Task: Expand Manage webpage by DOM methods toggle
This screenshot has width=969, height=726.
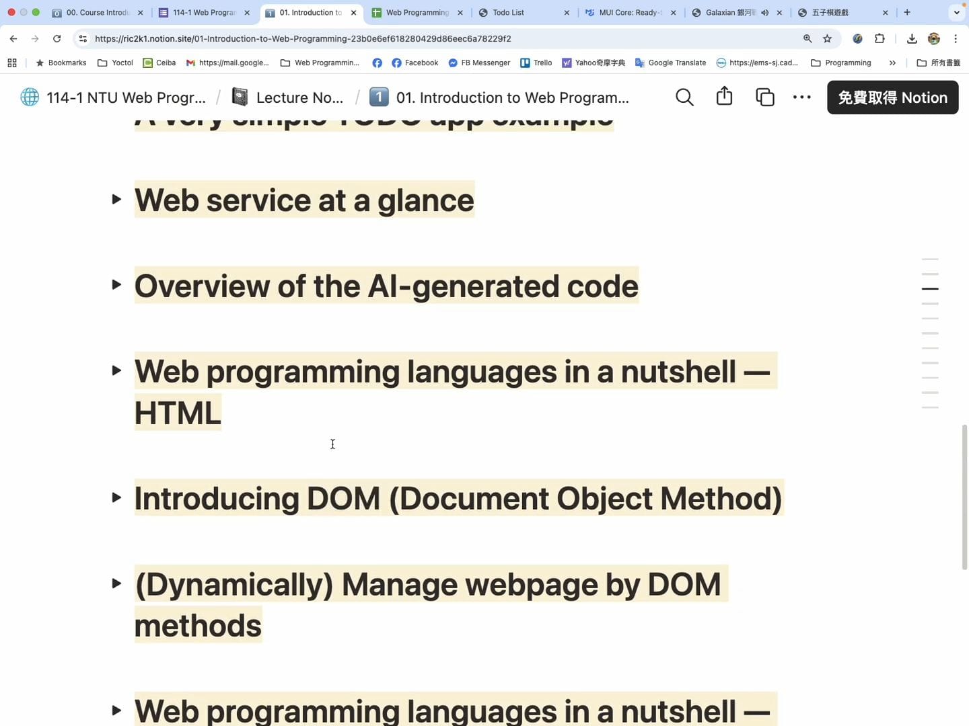Action: tap(116, 583)
